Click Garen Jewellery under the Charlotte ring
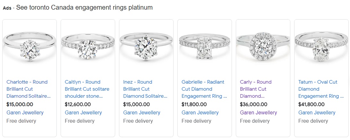Image resolution: width=350 pixels, height=140 pixels. 25,112
